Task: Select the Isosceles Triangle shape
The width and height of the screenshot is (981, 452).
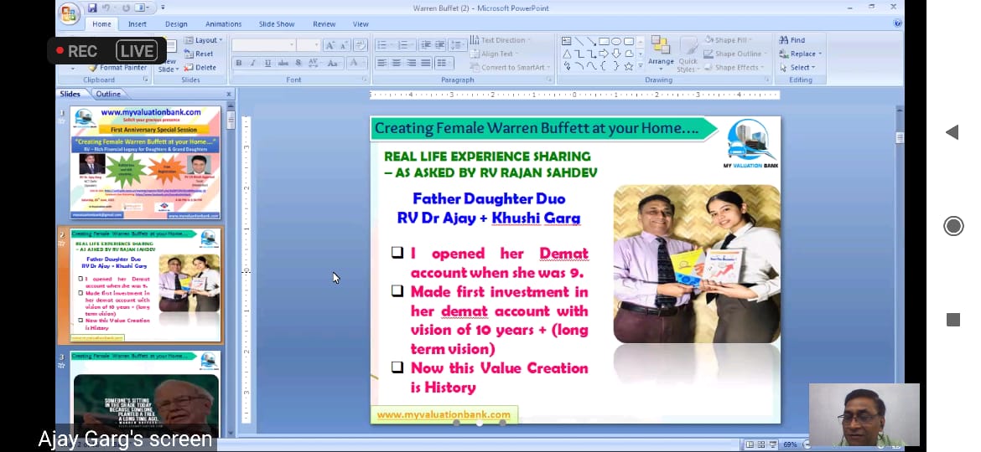Action: point(567,54)
